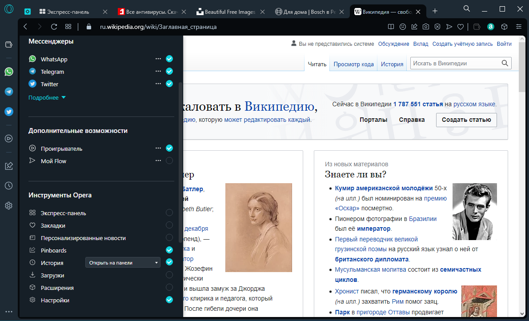Open the woman portrait sketch thumbnail
Viewport: 529px width, 321px height.
tap(258, 228)
